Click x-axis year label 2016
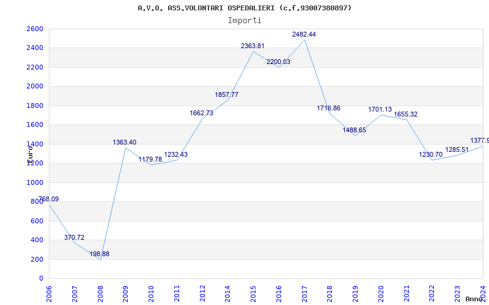Screen dimensions: 489x305 pos(279,294)
